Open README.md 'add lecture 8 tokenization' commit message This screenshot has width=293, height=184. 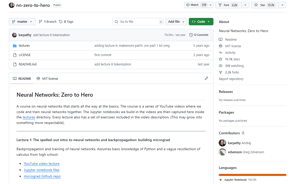tap(113, 64)
